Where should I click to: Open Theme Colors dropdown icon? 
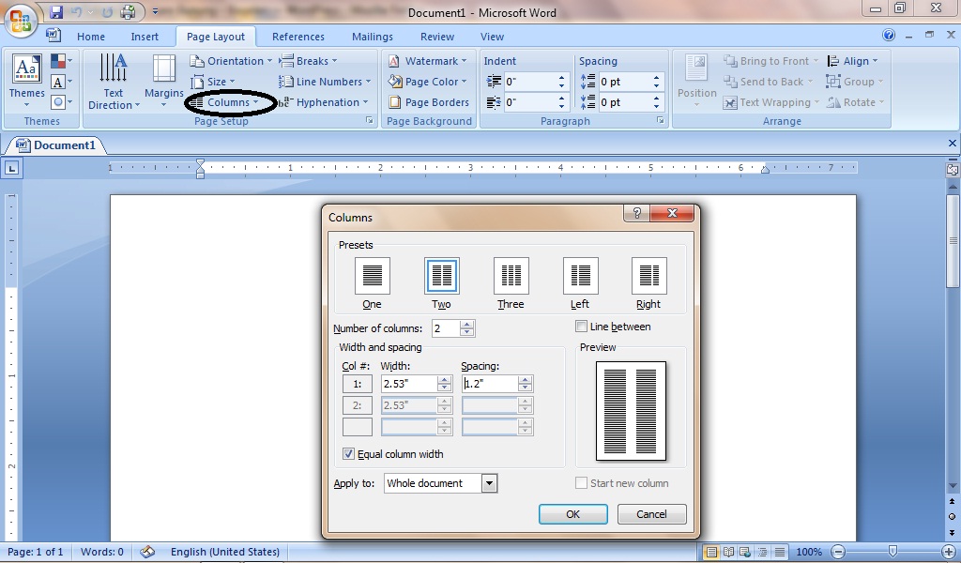click(x=61, y=61)
